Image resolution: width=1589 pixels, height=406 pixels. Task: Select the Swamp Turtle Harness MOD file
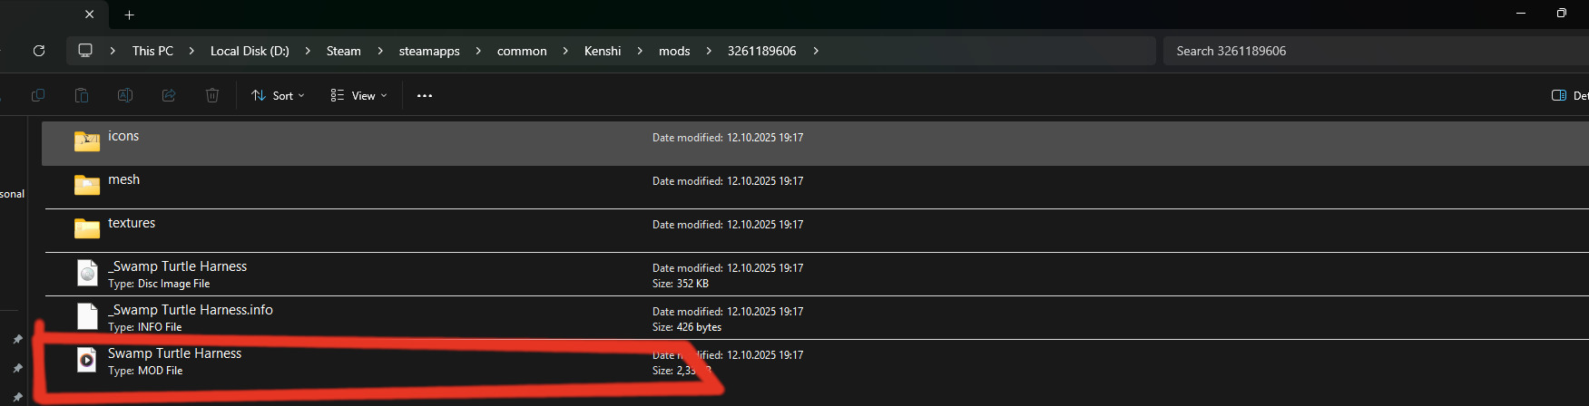click(815, 362)
